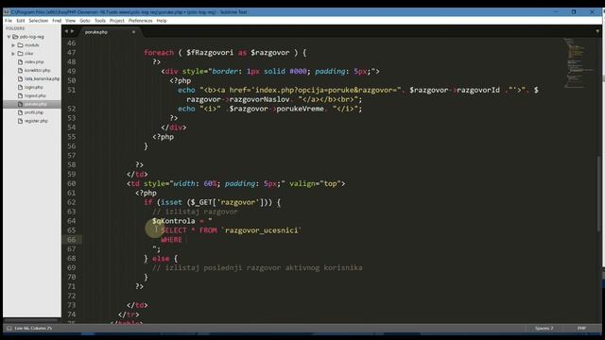The width and height of the screenshot is (605, 340).
Task: Open the Edit menu
Action: coord(21,21)
